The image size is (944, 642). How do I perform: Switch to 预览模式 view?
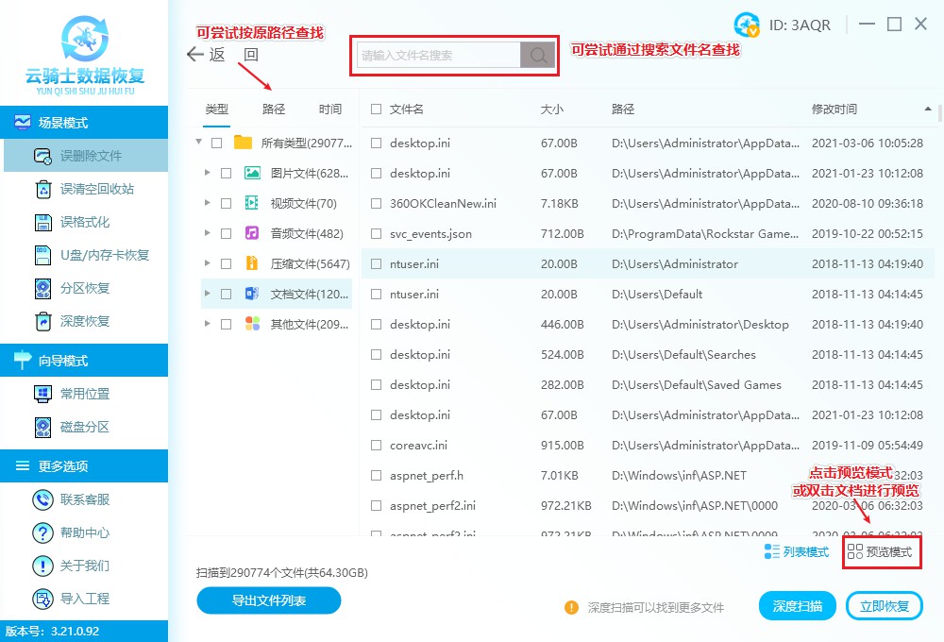point(880,551)
